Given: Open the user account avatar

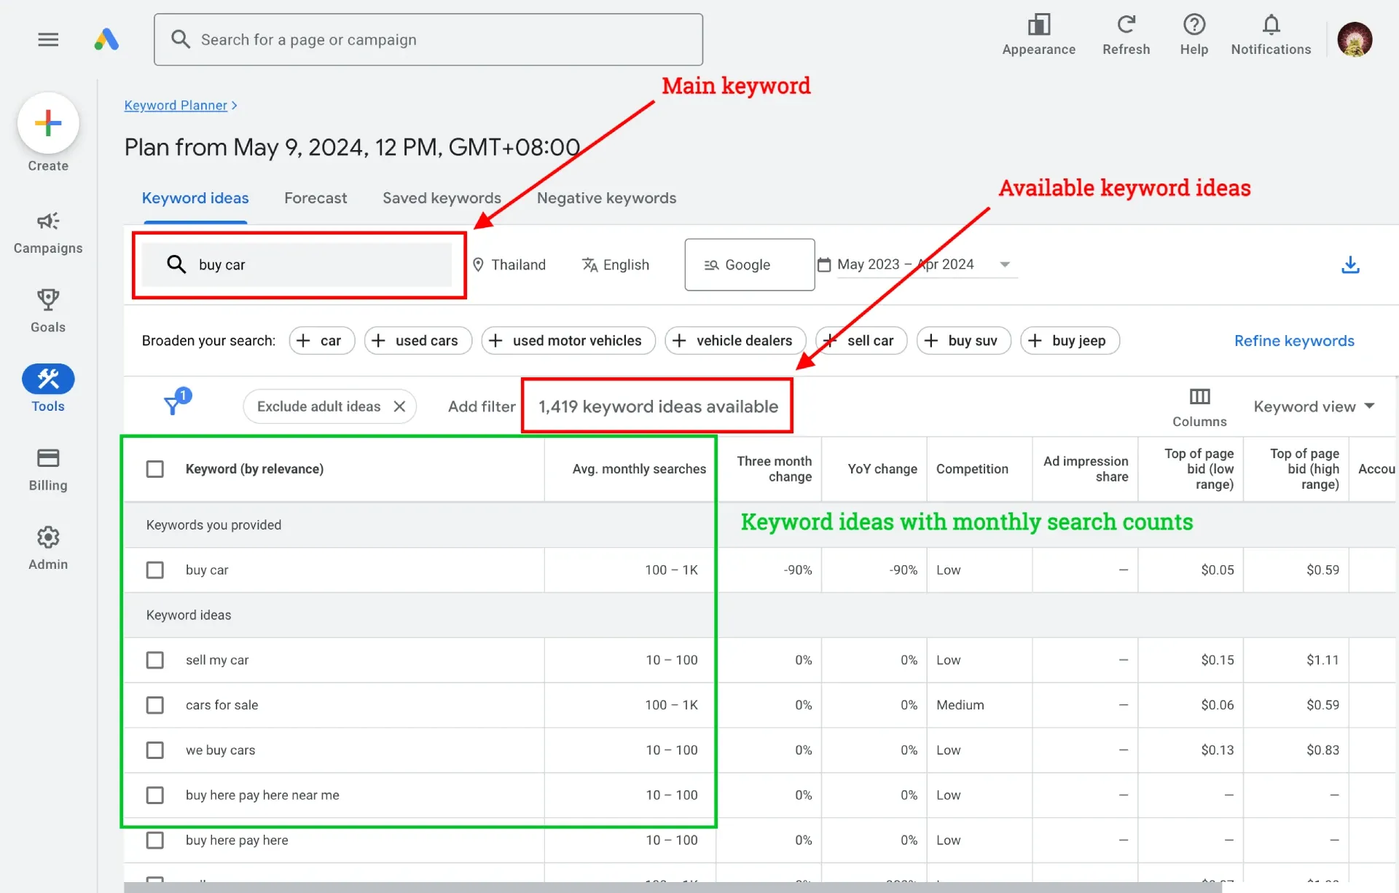Looking at the screenshot, I should pos(1355,39).
